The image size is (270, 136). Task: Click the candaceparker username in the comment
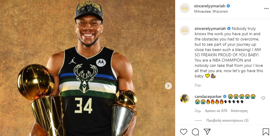[x=208, y=96]
